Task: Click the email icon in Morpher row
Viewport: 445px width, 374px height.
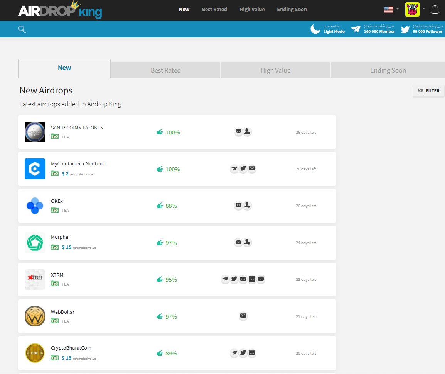Action: [x=238, y=242]
